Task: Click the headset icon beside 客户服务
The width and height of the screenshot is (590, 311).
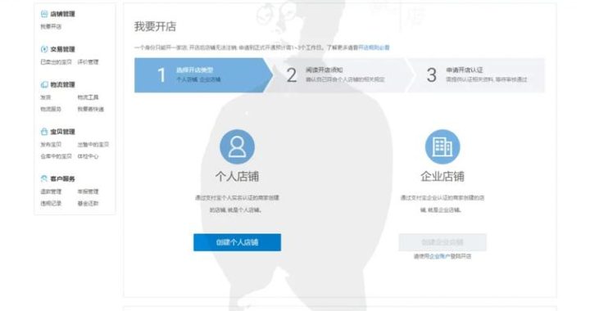Action: pyautogui.click(x=44, y=178)
